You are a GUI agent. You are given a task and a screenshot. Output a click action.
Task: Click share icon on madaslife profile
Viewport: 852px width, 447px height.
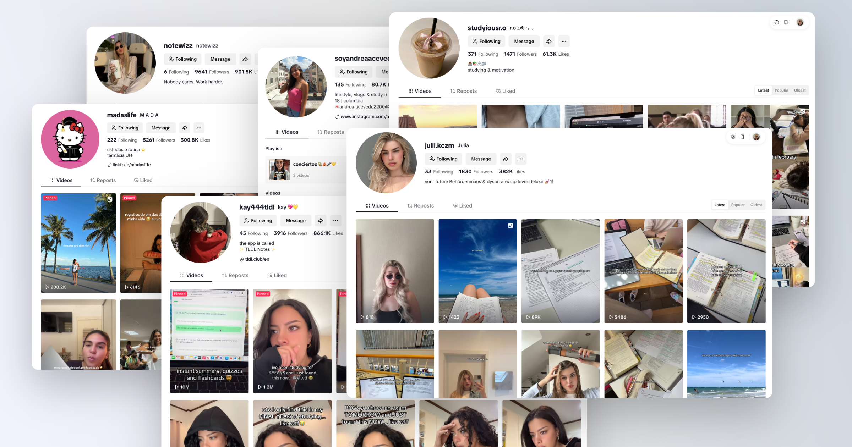(x=185, y=128)
